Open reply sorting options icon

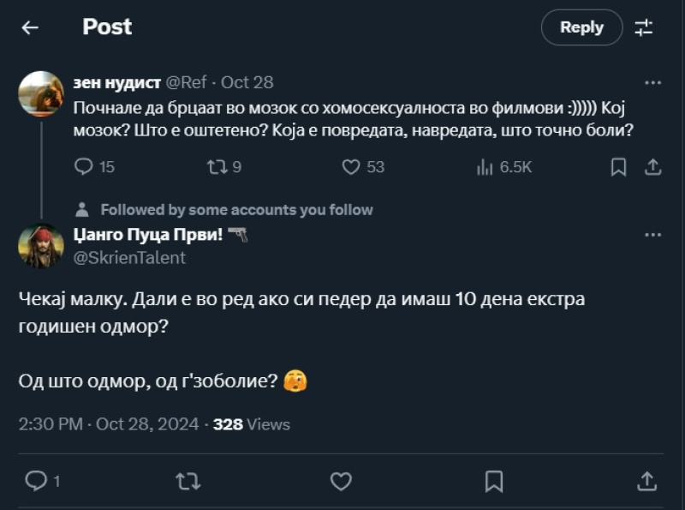[643, 27]
